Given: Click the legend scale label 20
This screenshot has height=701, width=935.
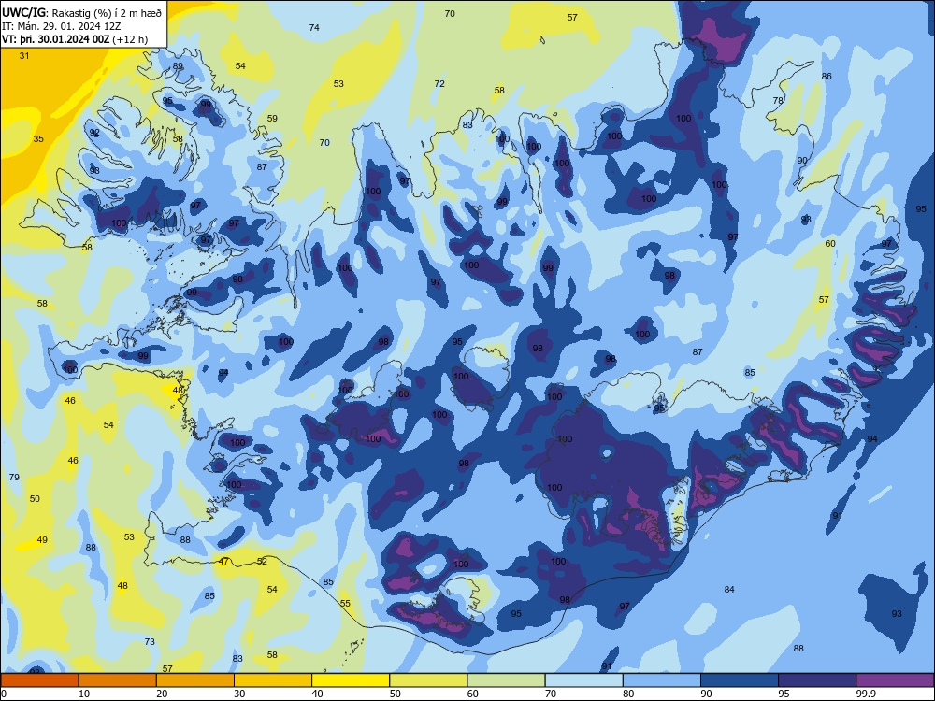Looking at the screenshot, I should click(162, 694).
